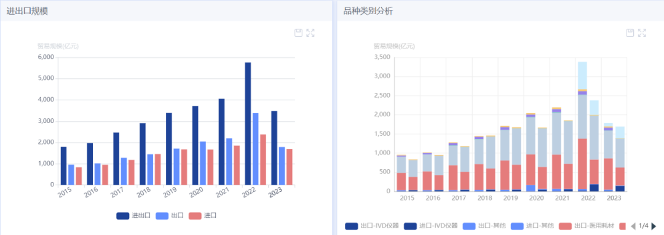Save the 品种类别分析 chart as image

click(630, 33)
